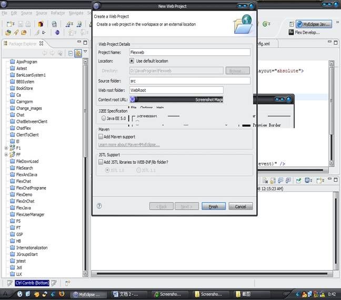Open the Learn more about Maven4MyEclipse link
The height and width of the screenshot is (300, 341).
tap(129, 144)
